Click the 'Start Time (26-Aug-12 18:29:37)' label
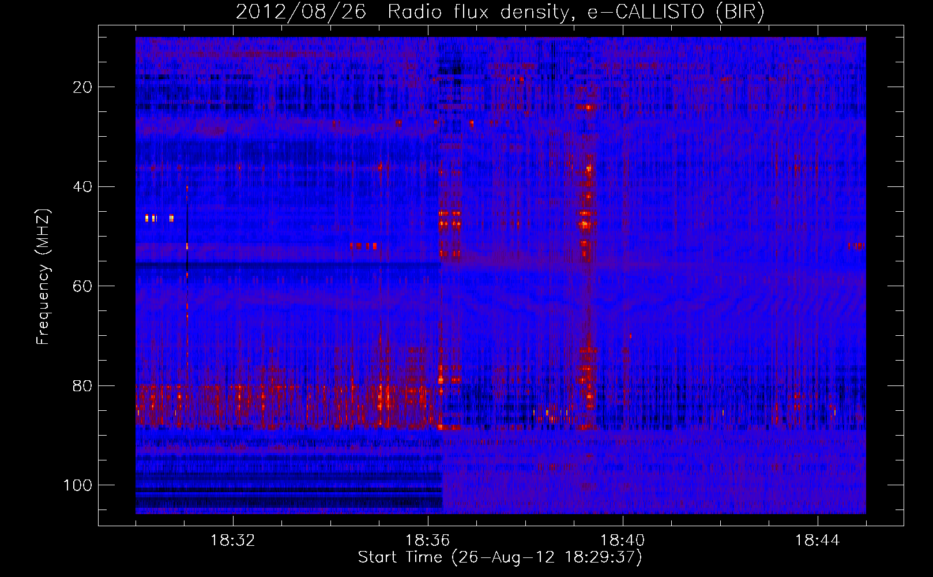Image resolution: width=933 pixels, height=577 pixels. tap(500, 557)
